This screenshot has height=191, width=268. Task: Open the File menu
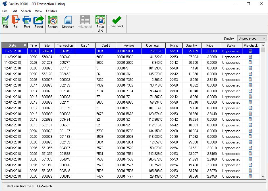(5, 11)
